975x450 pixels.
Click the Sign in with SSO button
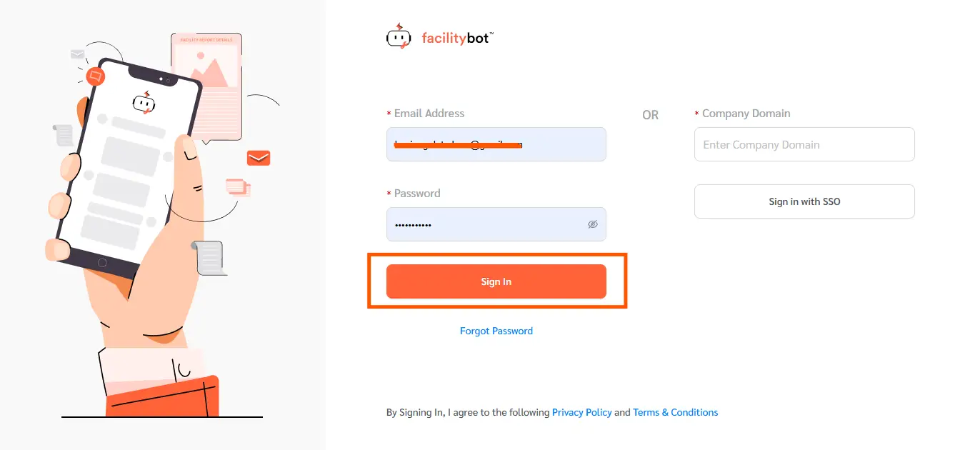[804, 201]
